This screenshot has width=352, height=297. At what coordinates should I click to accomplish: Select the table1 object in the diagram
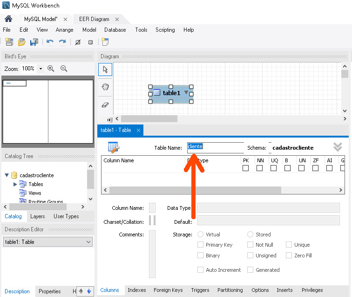(x=171, y=93)
